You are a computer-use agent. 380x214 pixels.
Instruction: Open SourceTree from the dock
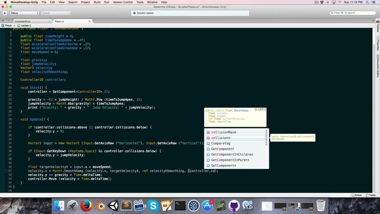pos(194,206)
